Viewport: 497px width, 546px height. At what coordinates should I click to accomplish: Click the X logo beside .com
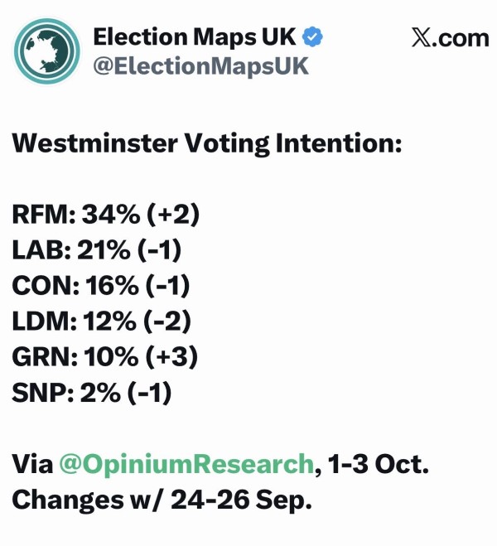[422, 38]
